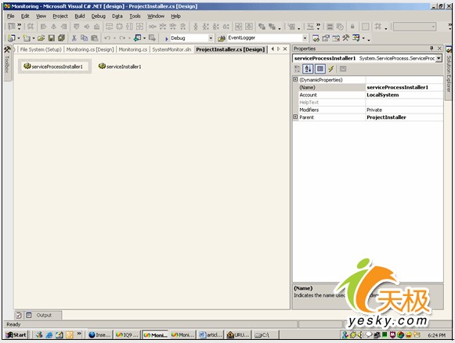
Task: Click the Add New Item toolbar icon
Action: tap(27, 38)
